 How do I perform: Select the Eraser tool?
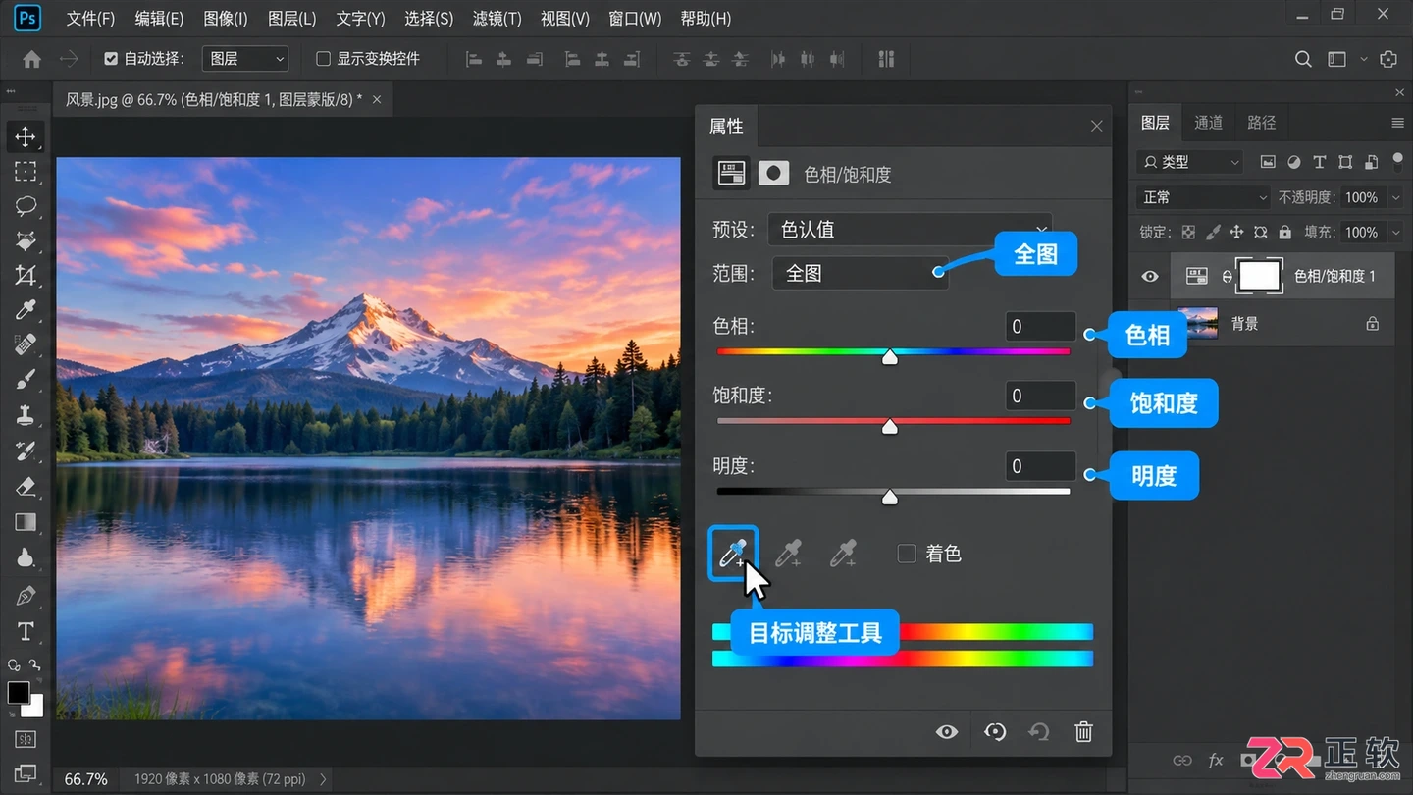(x=26, y=486)
